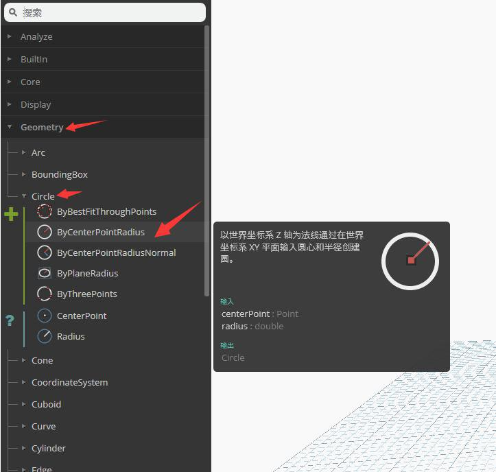Add ByPlaneRadius node by its label
Viewport: 496px width, 472px height.
click(x=88, y=273)
